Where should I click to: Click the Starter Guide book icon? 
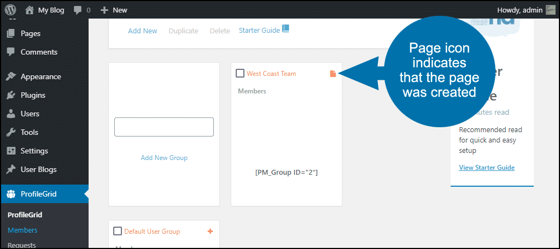click(285, 29)
